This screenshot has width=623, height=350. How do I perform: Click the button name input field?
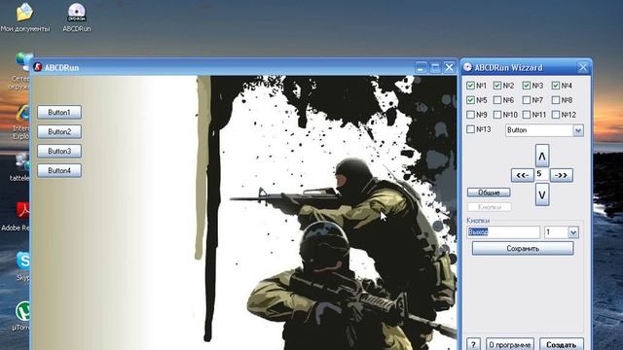point(503,232)
